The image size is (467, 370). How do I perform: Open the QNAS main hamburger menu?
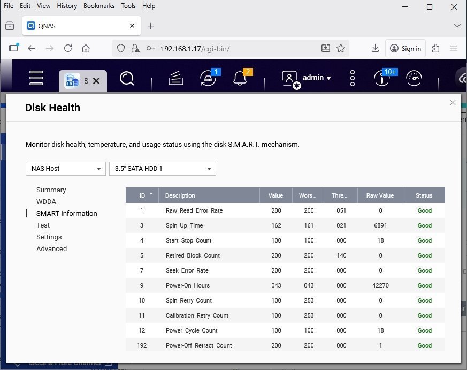[x=36, y=78]
